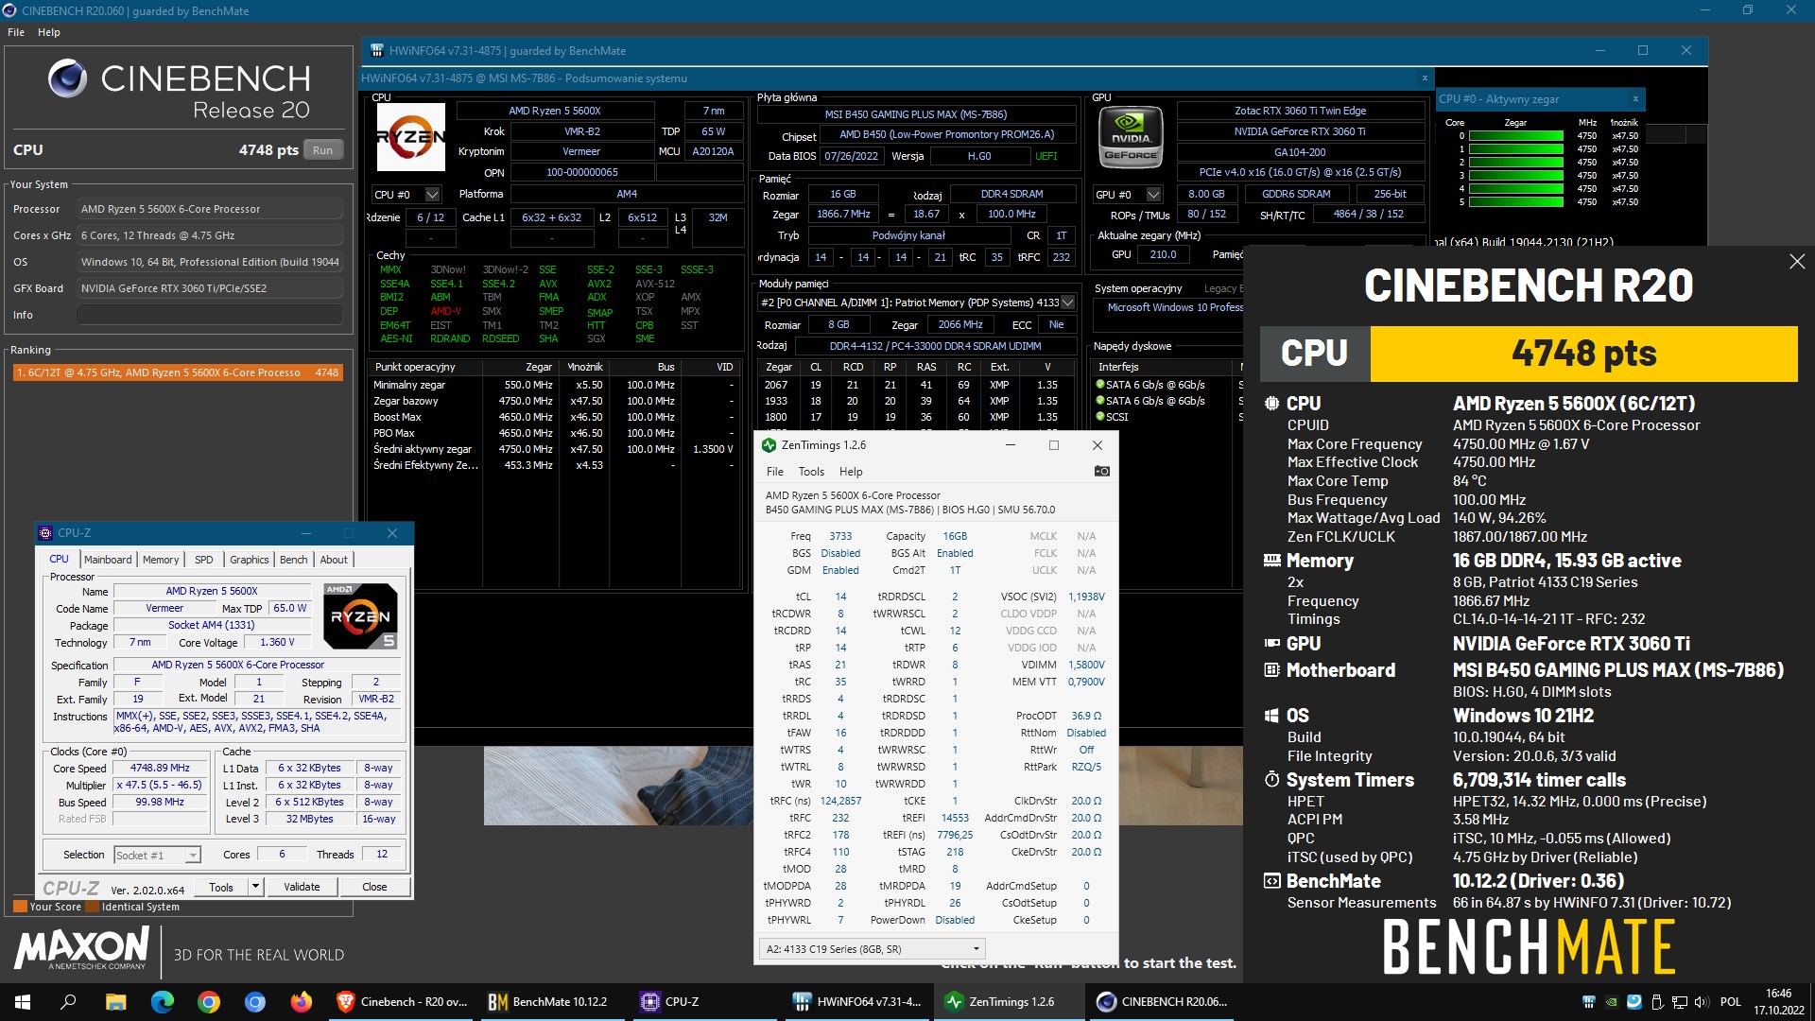Click the volume speaker tray icon
The height and width of the screenshot is (1021, 1815).
[1702, 1002]
